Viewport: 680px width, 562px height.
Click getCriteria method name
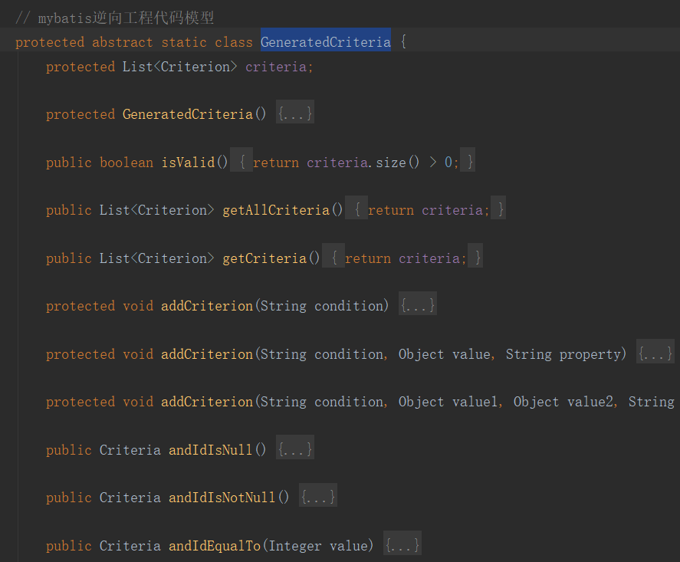pos(264,258)
